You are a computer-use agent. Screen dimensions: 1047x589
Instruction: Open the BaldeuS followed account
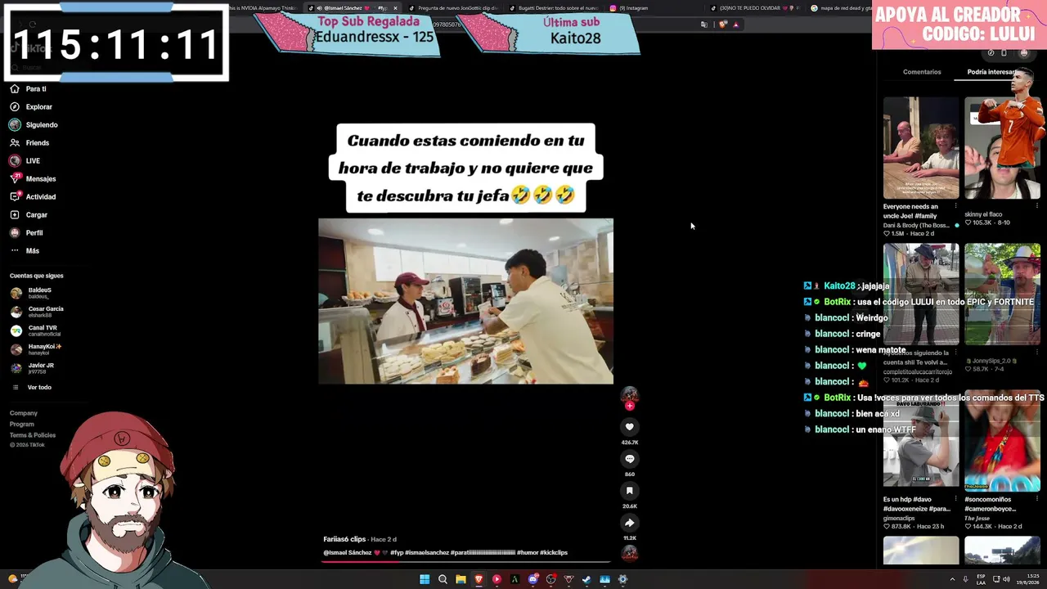point(31,293)
